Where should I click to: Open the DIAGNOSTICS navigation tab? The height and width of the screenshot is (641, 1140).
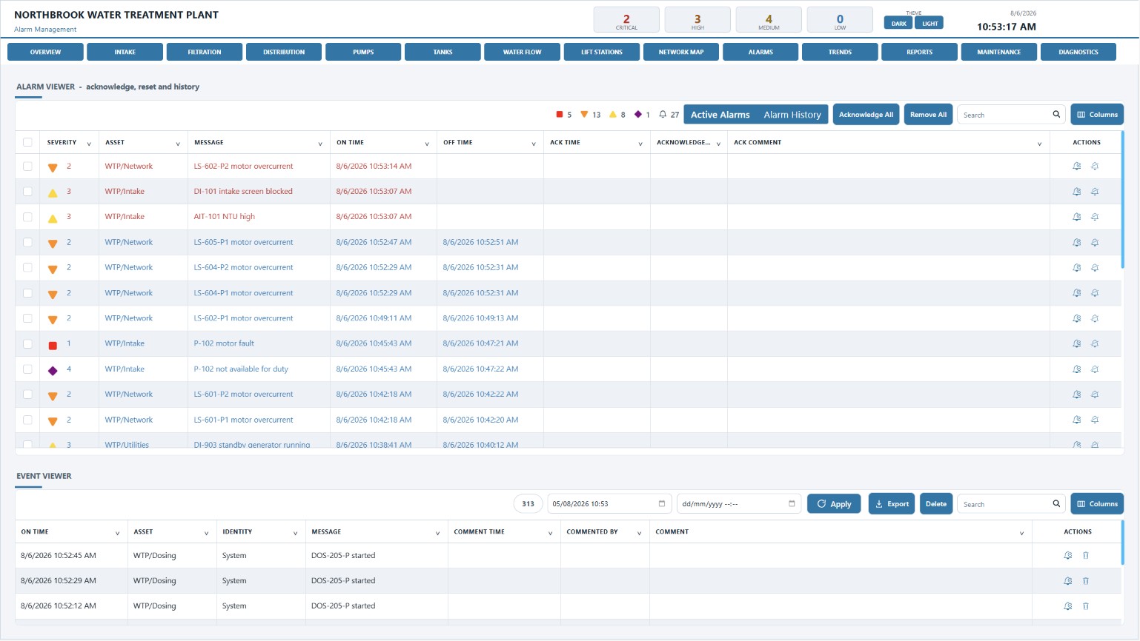click(1078, 52)
